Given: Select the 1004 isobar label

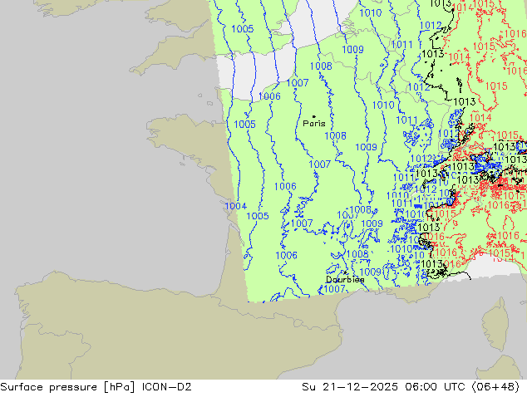Looking at the screenshot, I should [235, 206].
